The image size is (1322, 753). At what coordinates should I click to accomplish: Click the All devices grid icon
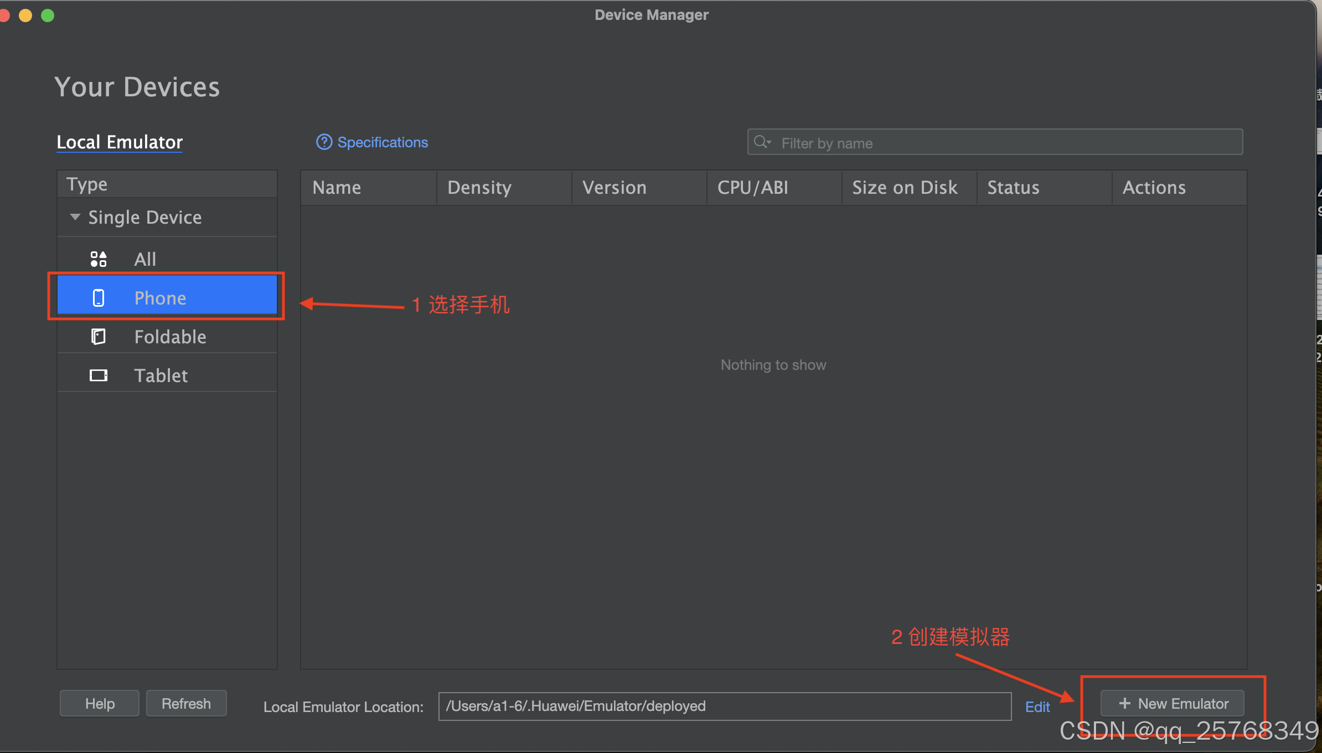tap(99, 259)
